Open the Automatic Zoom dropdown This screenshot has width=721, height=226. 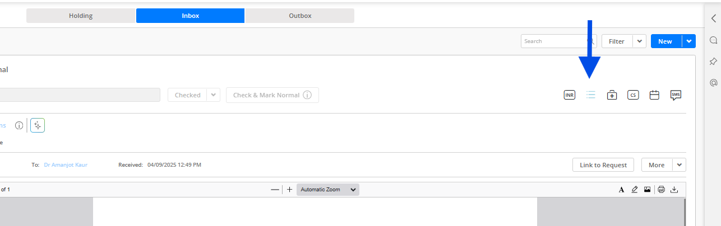[x=328, y=190]
